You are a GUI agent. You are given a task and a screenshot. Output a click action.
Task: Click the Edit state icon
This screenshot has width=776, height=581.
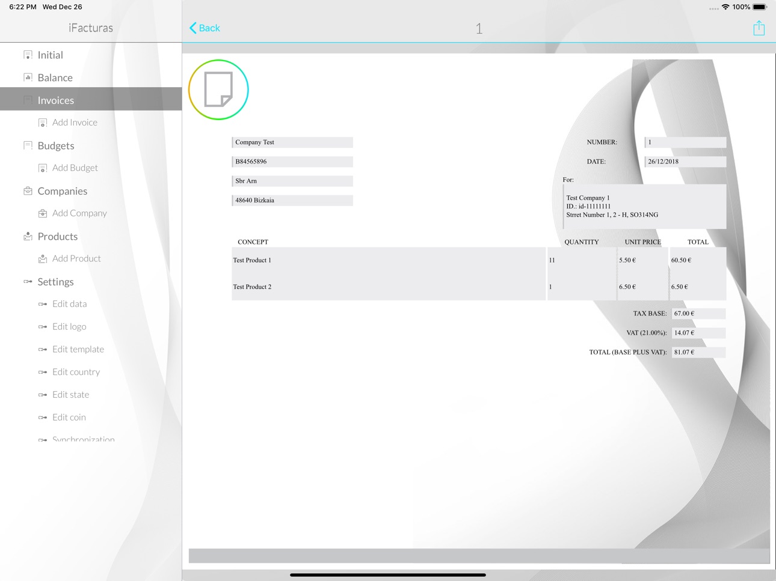tap(43, 395)
